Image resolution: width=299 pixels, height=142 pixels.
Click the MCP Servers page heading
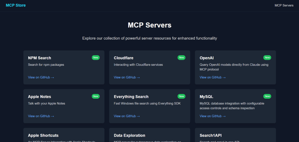pos(149,25)
